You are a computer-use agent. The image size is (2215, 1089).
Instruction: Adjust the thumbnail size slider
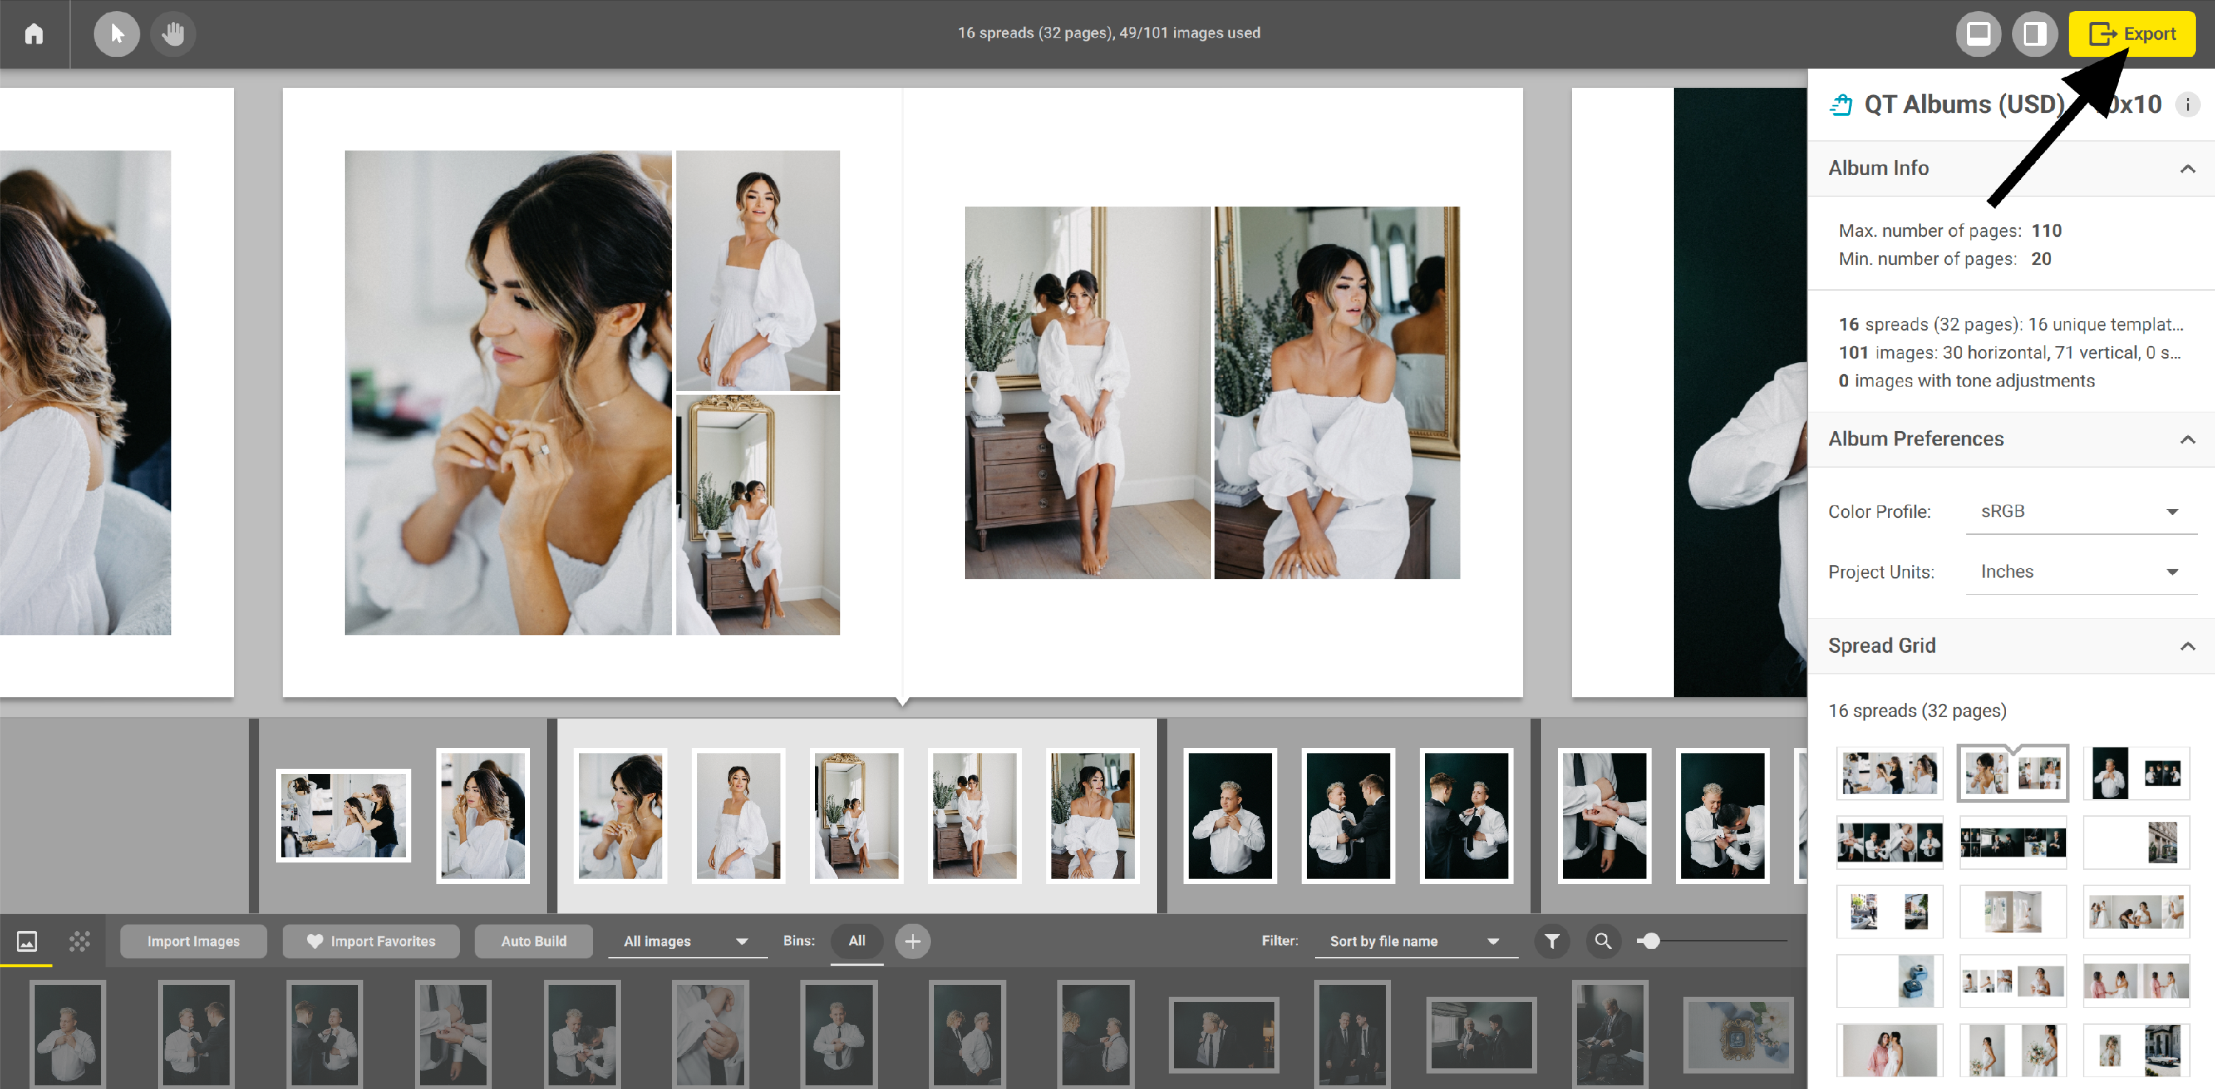point(1649,941)
